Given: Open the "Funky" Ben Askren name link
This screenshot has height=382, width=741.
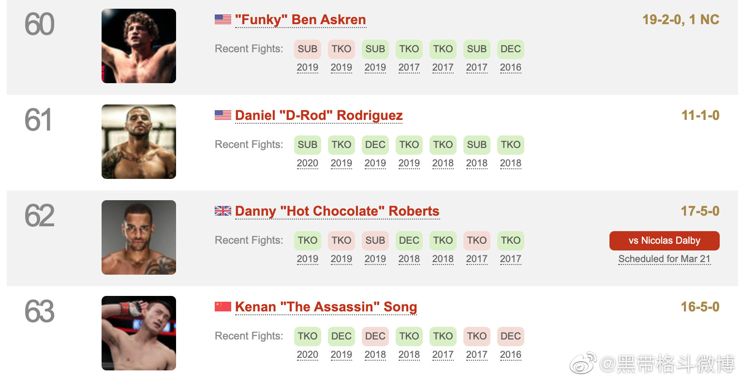Looking at the screenshot, I should coord(300,20).
